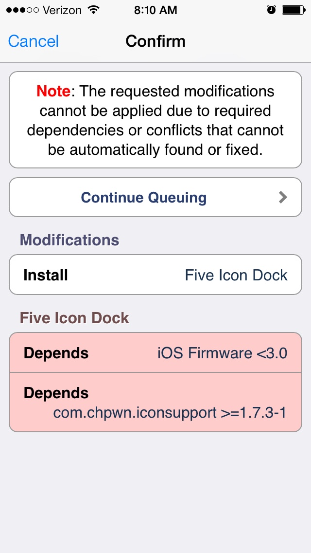Viewport: 311px width, 553px height.
Task: Tap the red Note warning text
Action: tap(53, 92)
